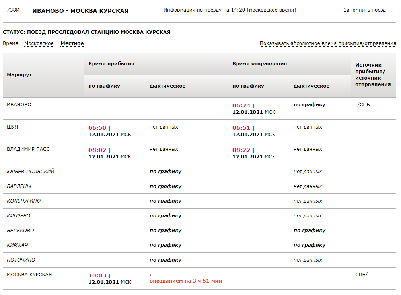Click the red "с опозданием на 3 ч 51 мин" text
The image size is (401, 295).
click(185, 278)
